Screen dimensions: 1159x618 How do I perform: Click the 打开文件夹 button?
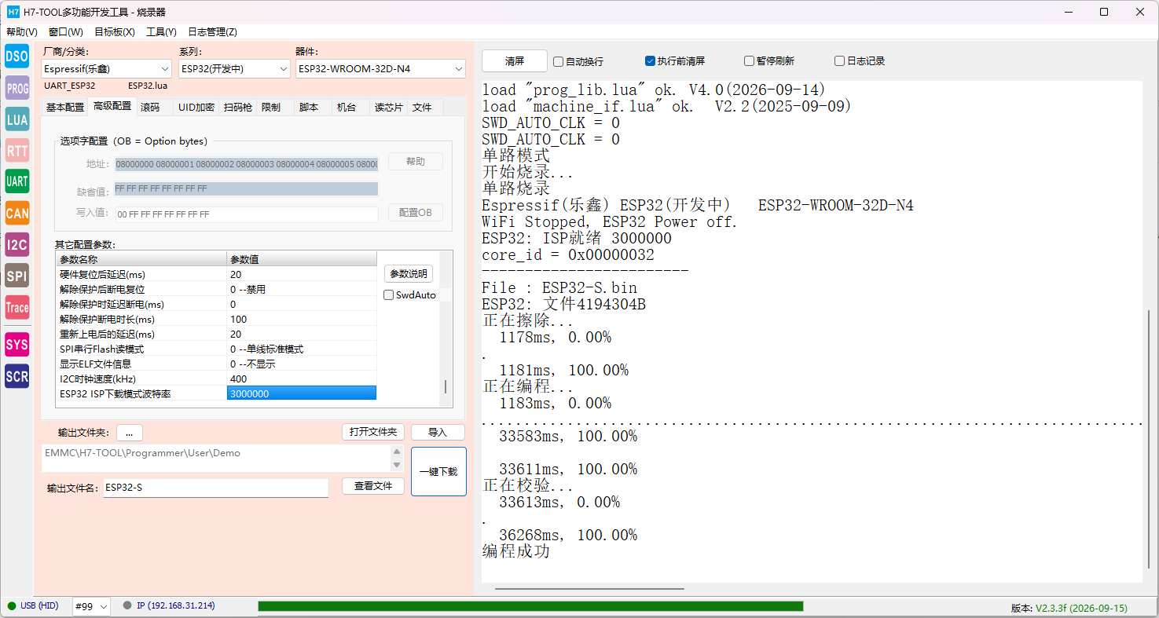click(373, 433)
